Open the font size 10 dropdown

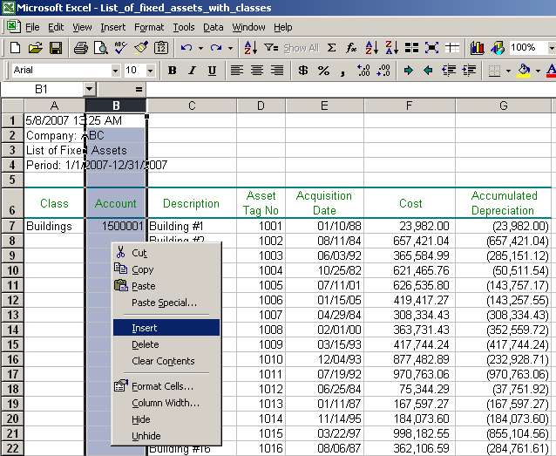pos(150,71)
